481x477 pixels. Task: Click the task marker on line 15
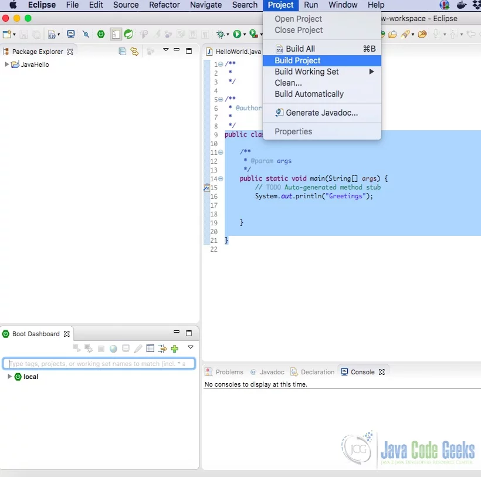206,187
